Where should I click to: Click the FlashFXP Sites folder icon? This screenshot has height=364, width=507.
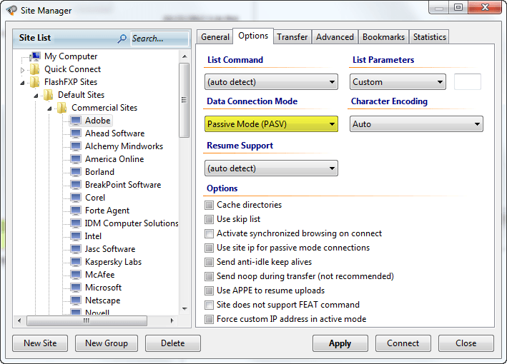35,82
